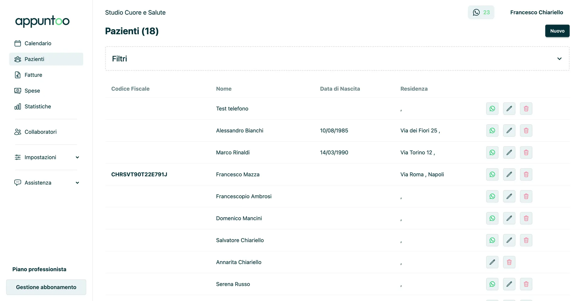The height and width of the screenshot is (301, 582).
Task: Edit the Test telefono patient entry
Action: point(509,109)
